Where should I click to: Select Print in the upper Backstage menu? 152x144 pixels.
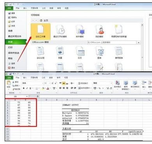(11, 47)
